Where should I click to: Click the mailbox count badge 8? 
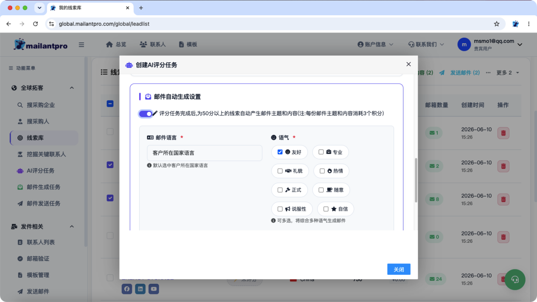(434, 199)
